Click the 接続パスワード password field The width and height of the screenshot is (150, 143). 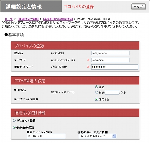coord(115,67)
